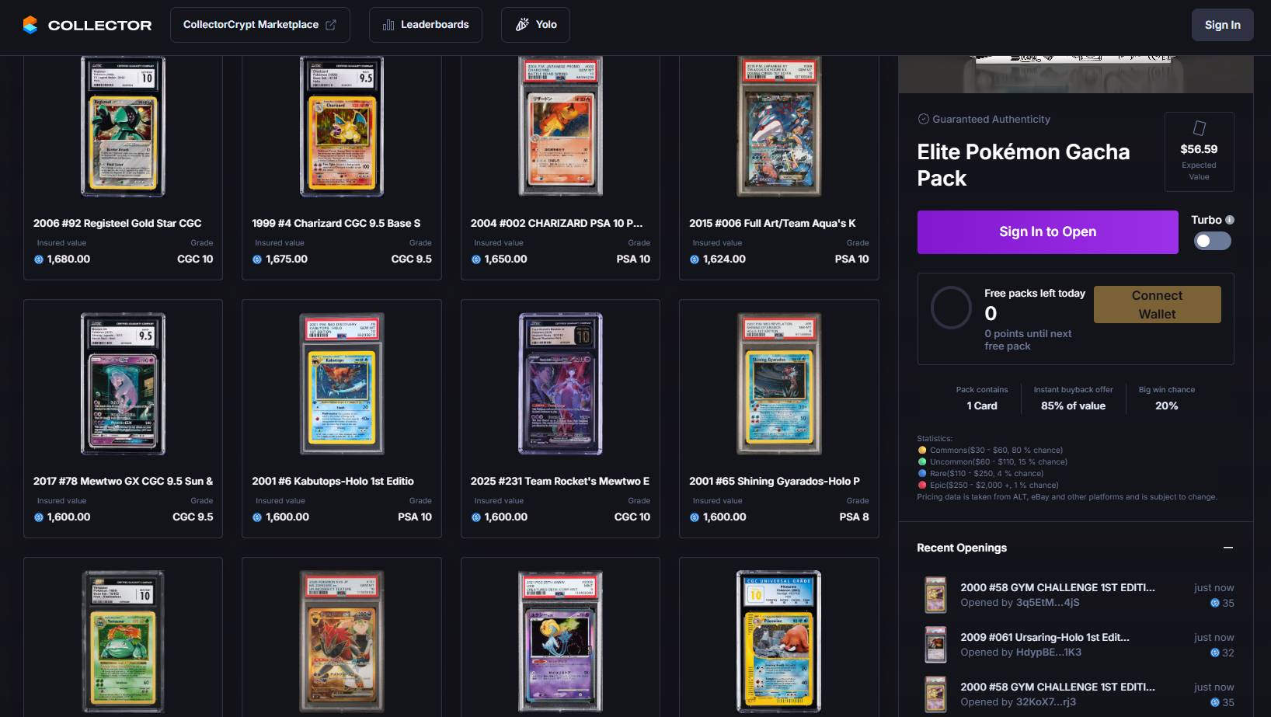Enable the Turbo toggle switch
This screenshot has height=717, width=1271.
coord(1212,241)
